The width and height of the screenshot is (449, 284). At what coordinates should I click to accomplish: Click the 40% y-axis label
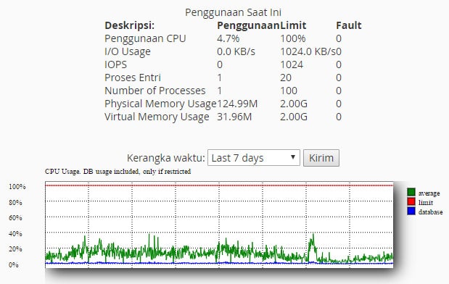[15, 234]
